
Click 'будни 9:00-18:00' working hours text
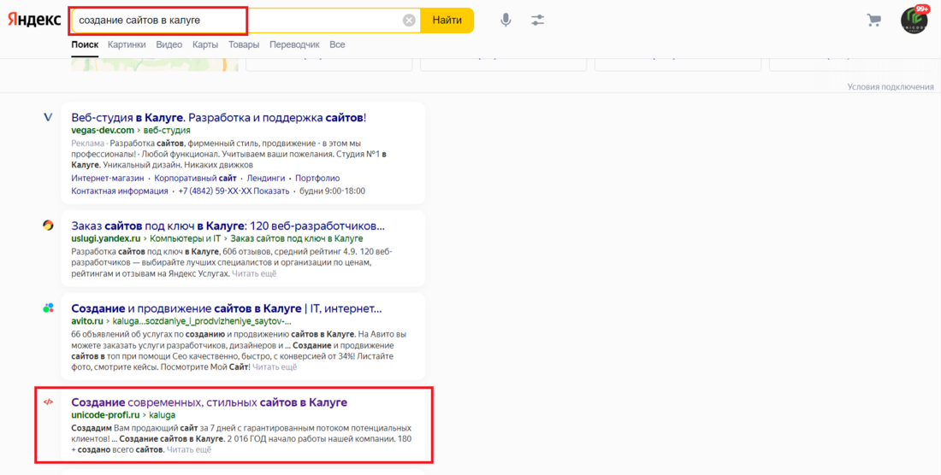[333, 191]
